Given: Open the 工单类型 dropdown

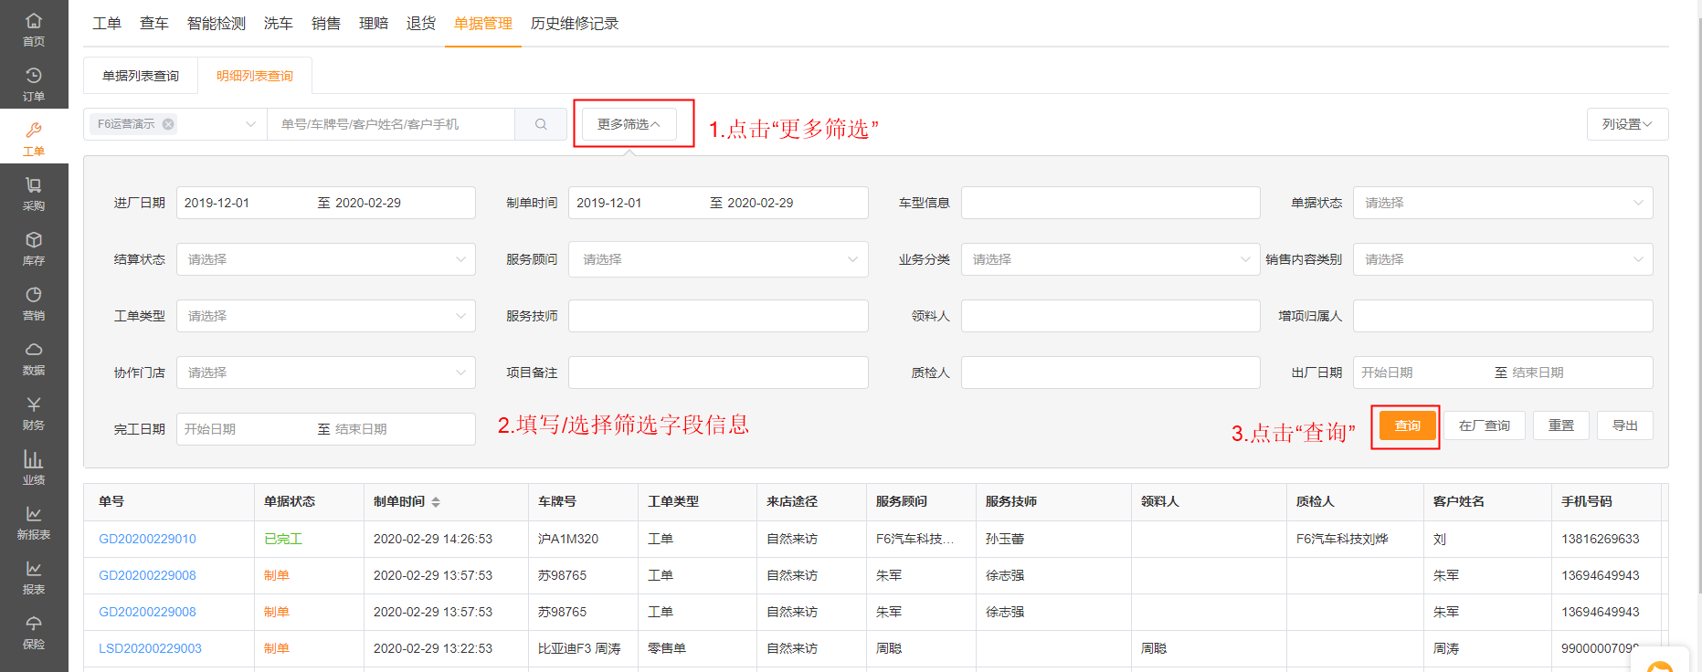Looking at the screenshot, I should (326, 316).
